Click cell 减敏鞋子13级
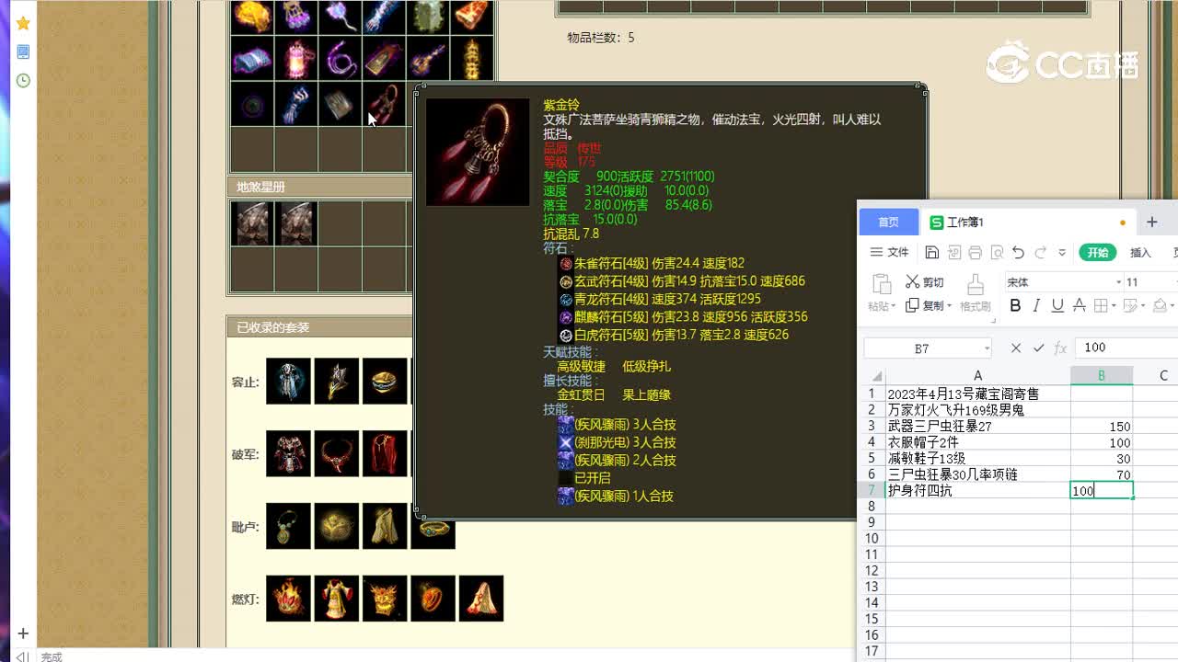This screenshot has height=662, width=1178. coord(977,459)
